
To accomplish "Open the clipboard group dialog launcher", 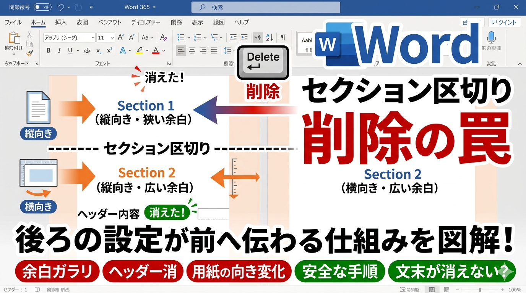I will (36, 63).
